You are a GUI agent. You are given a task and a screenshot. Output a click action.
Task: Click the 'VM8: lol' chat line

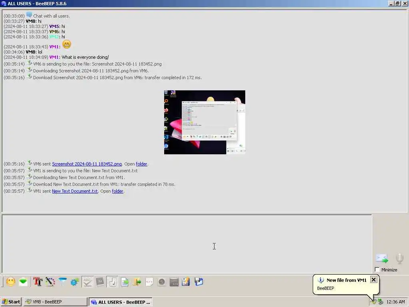23,52
